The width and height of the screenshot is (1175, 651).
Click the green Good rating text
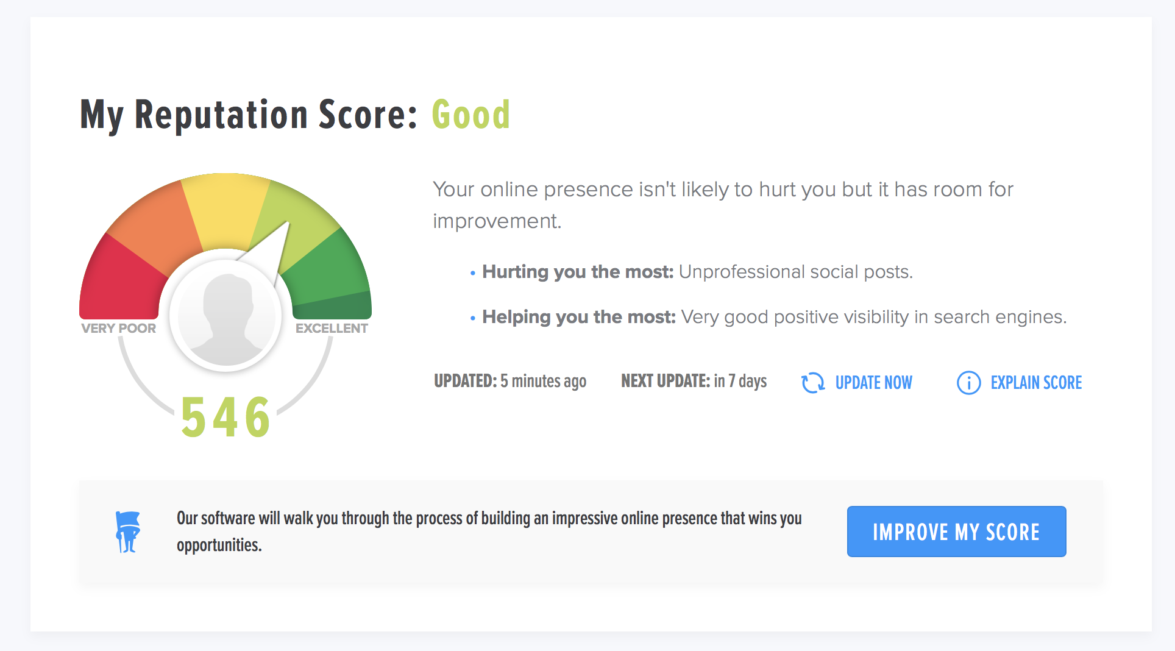coord(470,115)
